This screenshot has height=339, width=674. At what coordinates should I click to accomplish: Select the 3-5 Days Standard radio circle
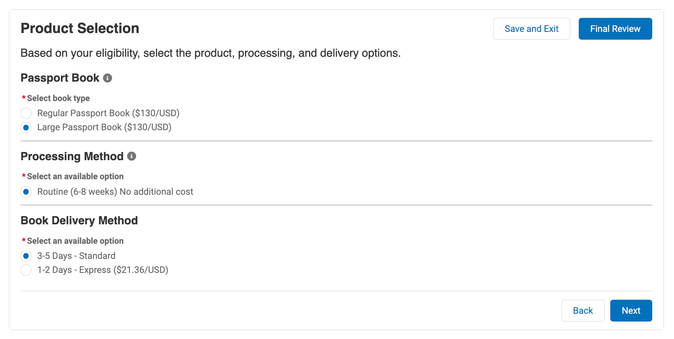coord(26,256)
